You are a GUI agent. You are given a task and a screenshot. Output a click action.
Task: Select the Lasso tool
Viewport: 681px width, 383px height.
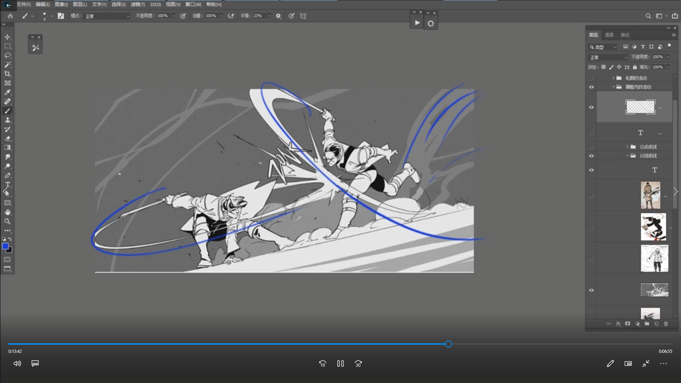click(7, 56)
